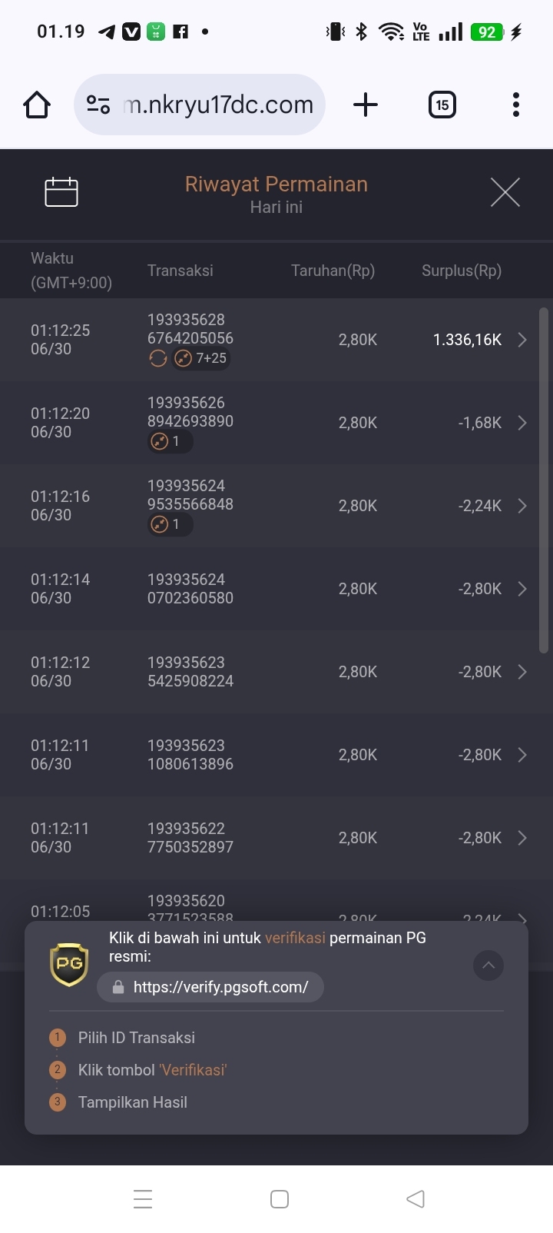
Task: Open the calendar date picker icon
Action: click(x=61, y=192)
